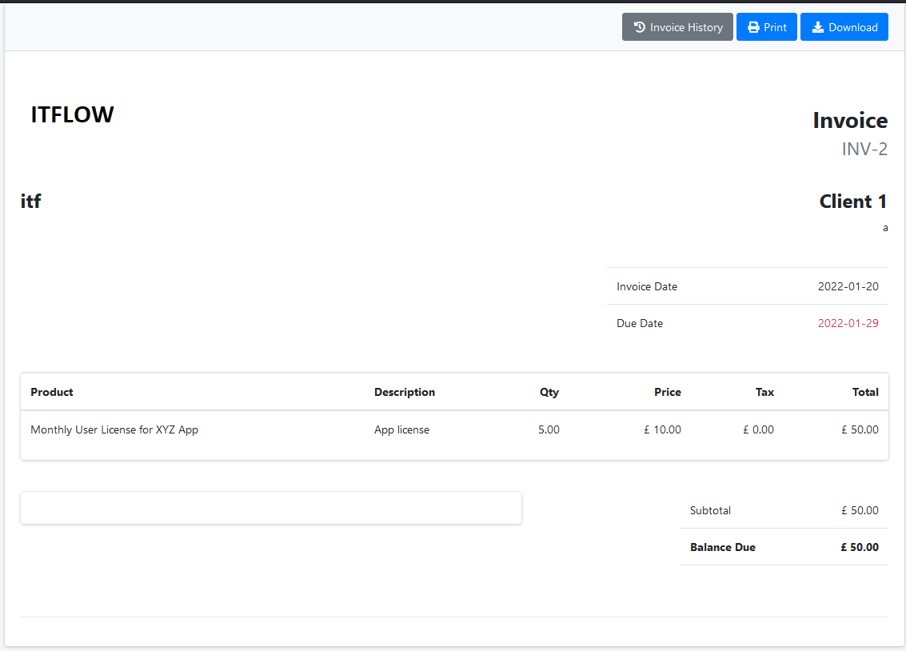
Task: Click the Due Date label
Action: [640, 323]
